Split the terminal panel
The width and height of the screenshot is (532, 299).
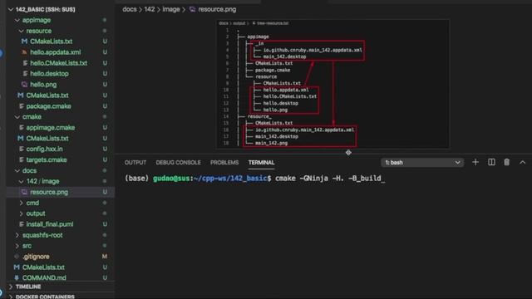click(491, 163)
